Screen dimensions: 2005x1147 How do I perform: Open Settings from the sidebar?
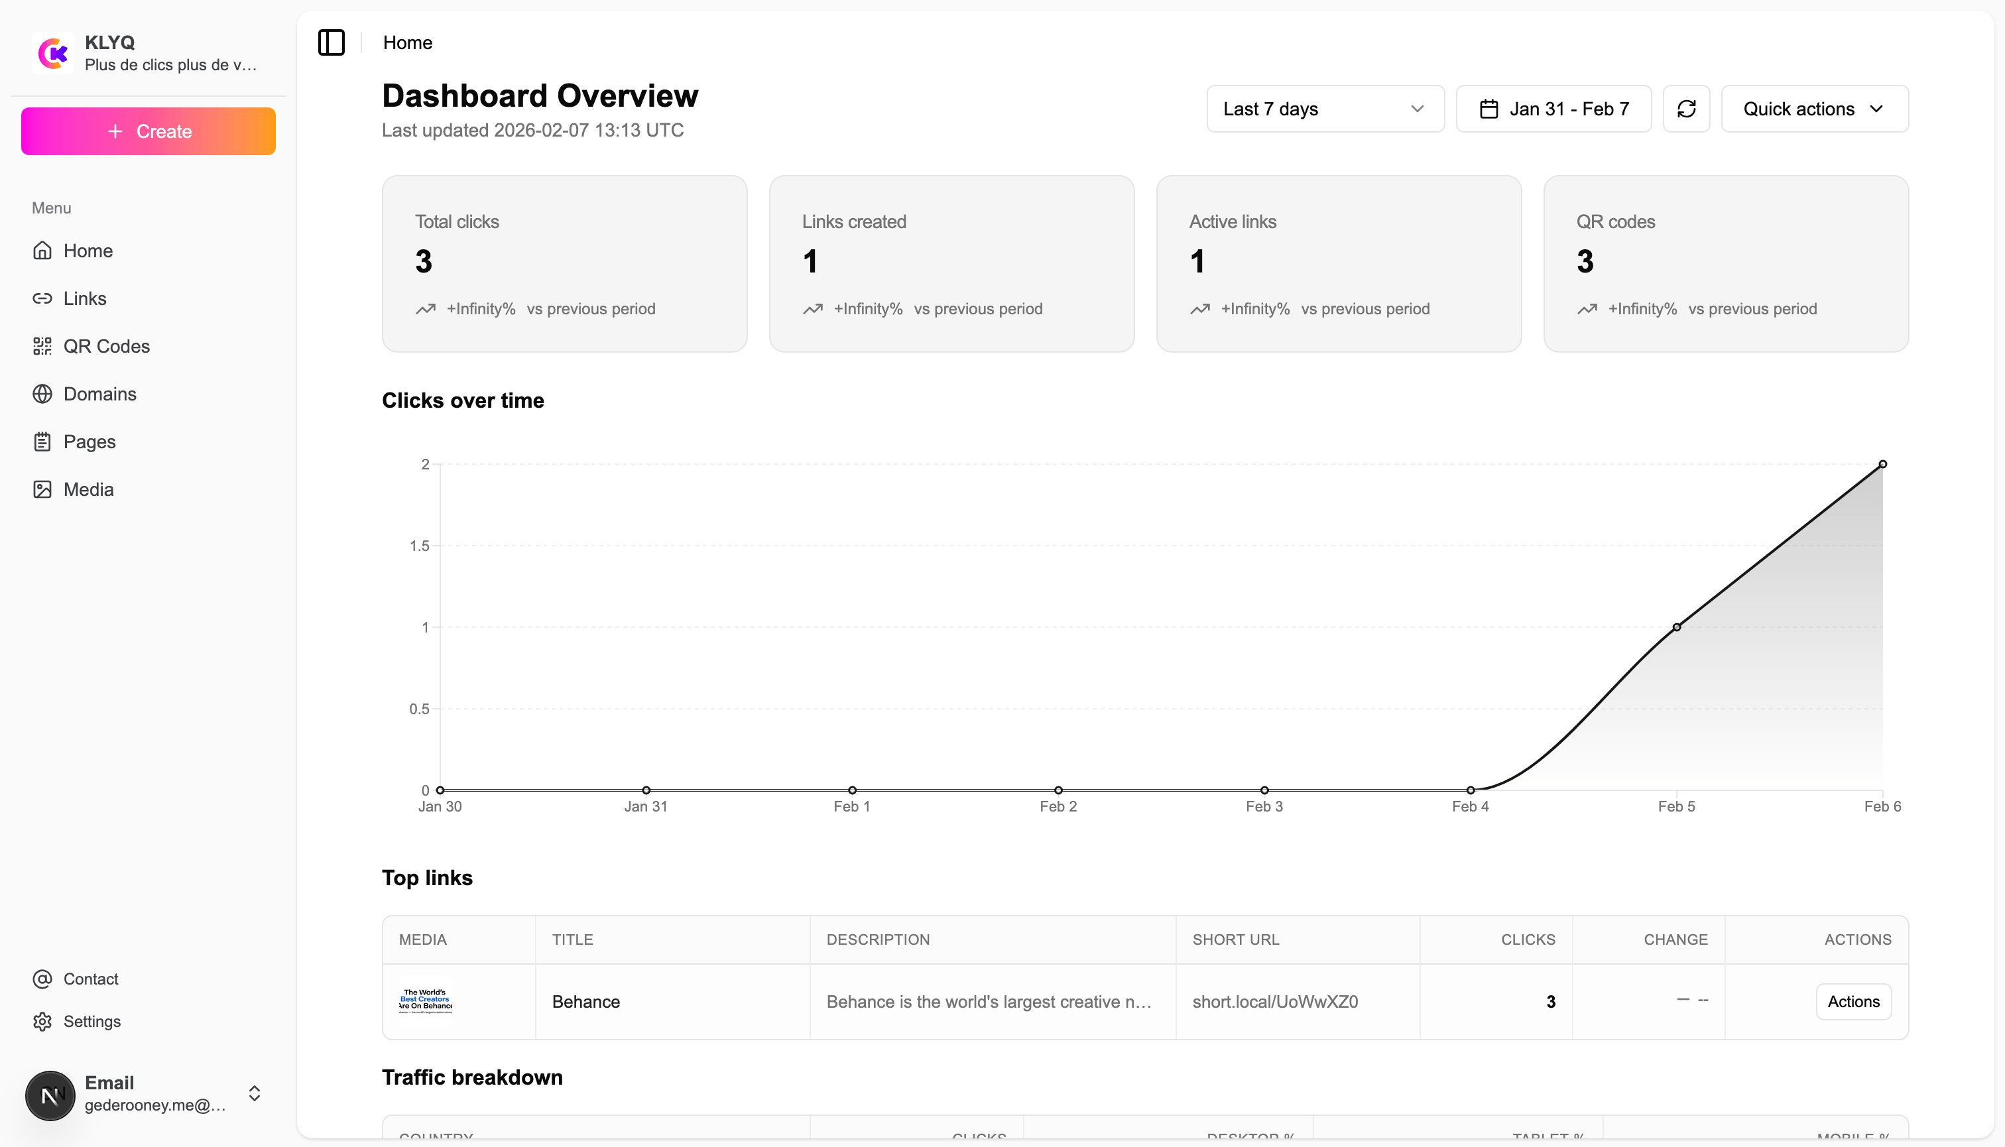(x=92, y=1022)
